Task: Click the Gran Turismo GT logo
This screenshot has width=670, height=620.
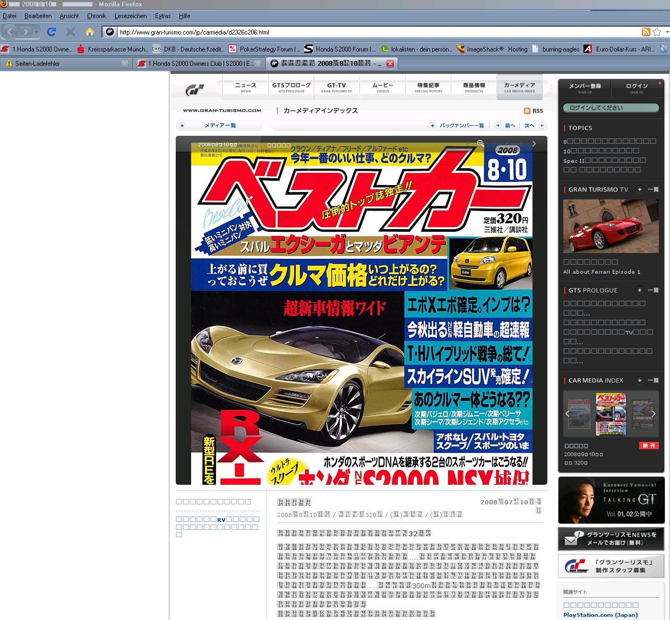Action: pyautogui.click(x=194, y=90)
